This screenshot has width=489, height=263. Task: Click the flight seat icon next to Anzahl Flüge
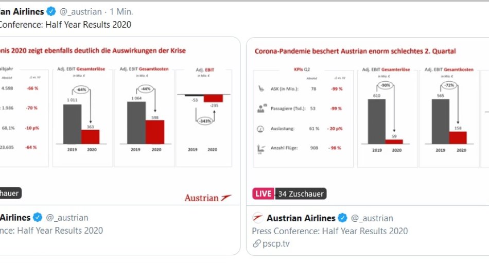click(x=261, y=149)
